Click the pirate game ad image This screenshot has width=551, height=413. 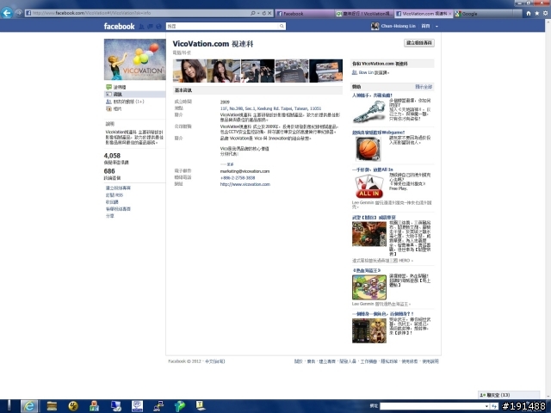pyautogui.click(x=369, y=287)
